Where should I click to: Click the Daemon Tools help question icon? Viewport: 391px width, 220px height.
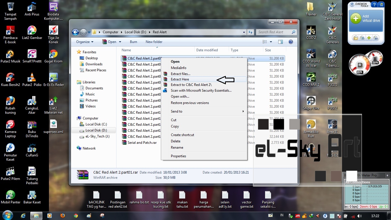pos(374,5)
